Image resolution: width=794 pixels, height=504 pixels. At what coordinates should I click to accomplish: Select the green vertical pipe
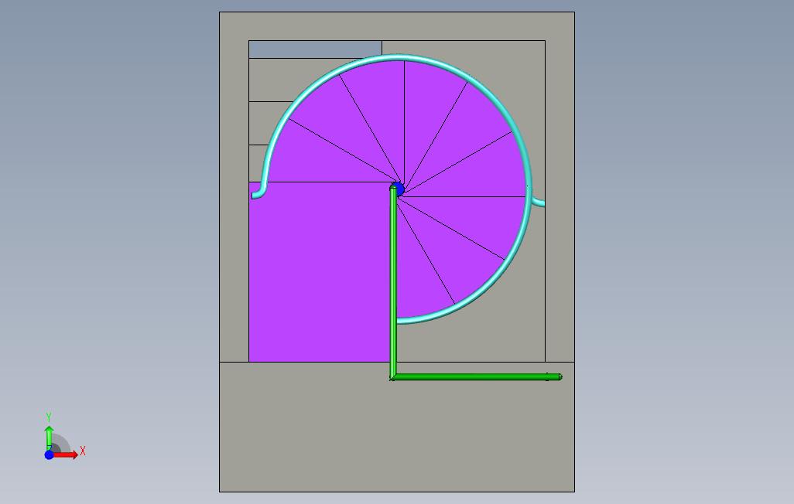[x=393, y=282]
